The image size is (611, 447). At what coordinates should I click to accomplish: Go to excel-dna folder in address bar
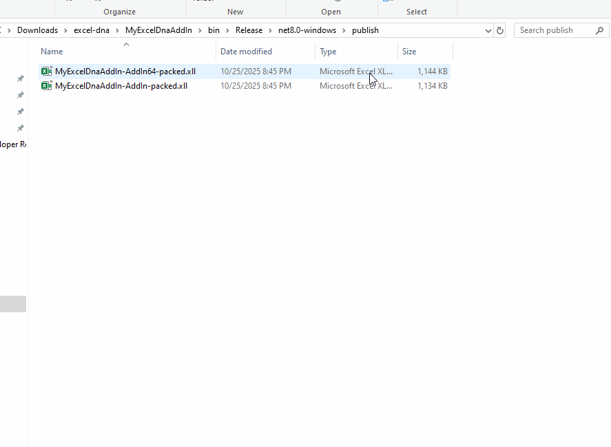tap(92, 30)
